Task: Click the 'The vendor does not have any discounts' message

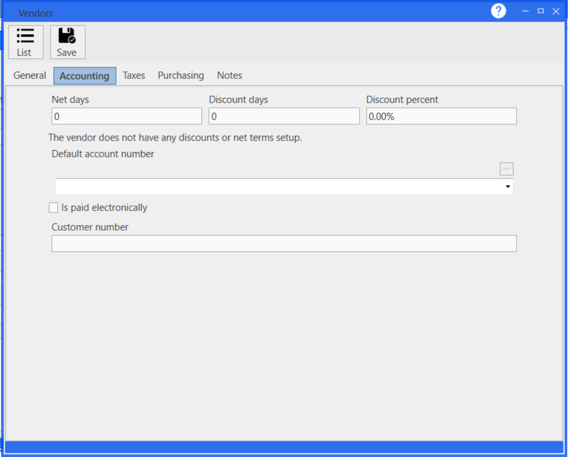Action: point(175,138)
